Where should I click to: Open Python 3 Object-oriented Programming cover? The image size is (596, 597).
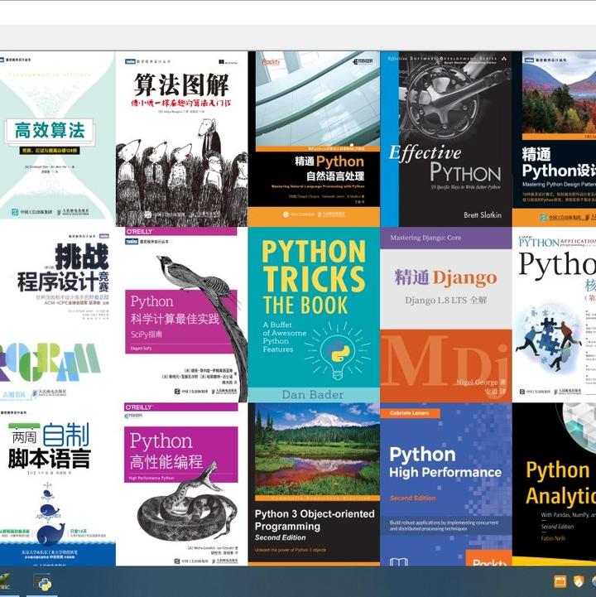(314, 484)
